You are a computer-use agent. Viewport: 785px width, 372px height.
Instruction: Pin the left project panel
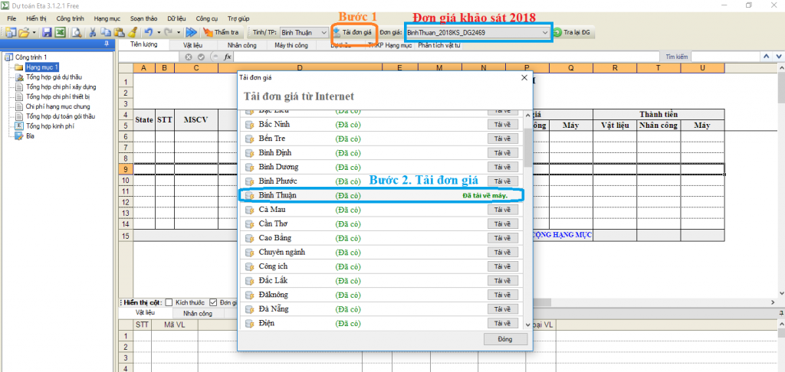[x=106, y=45]
